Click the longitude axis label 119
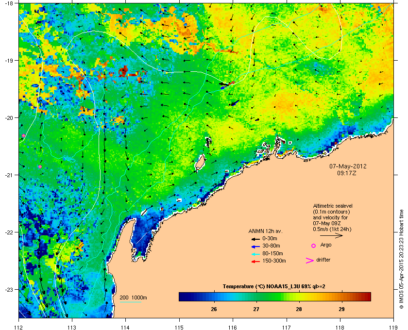Screen dimensions: 408x330 point(393,327)
